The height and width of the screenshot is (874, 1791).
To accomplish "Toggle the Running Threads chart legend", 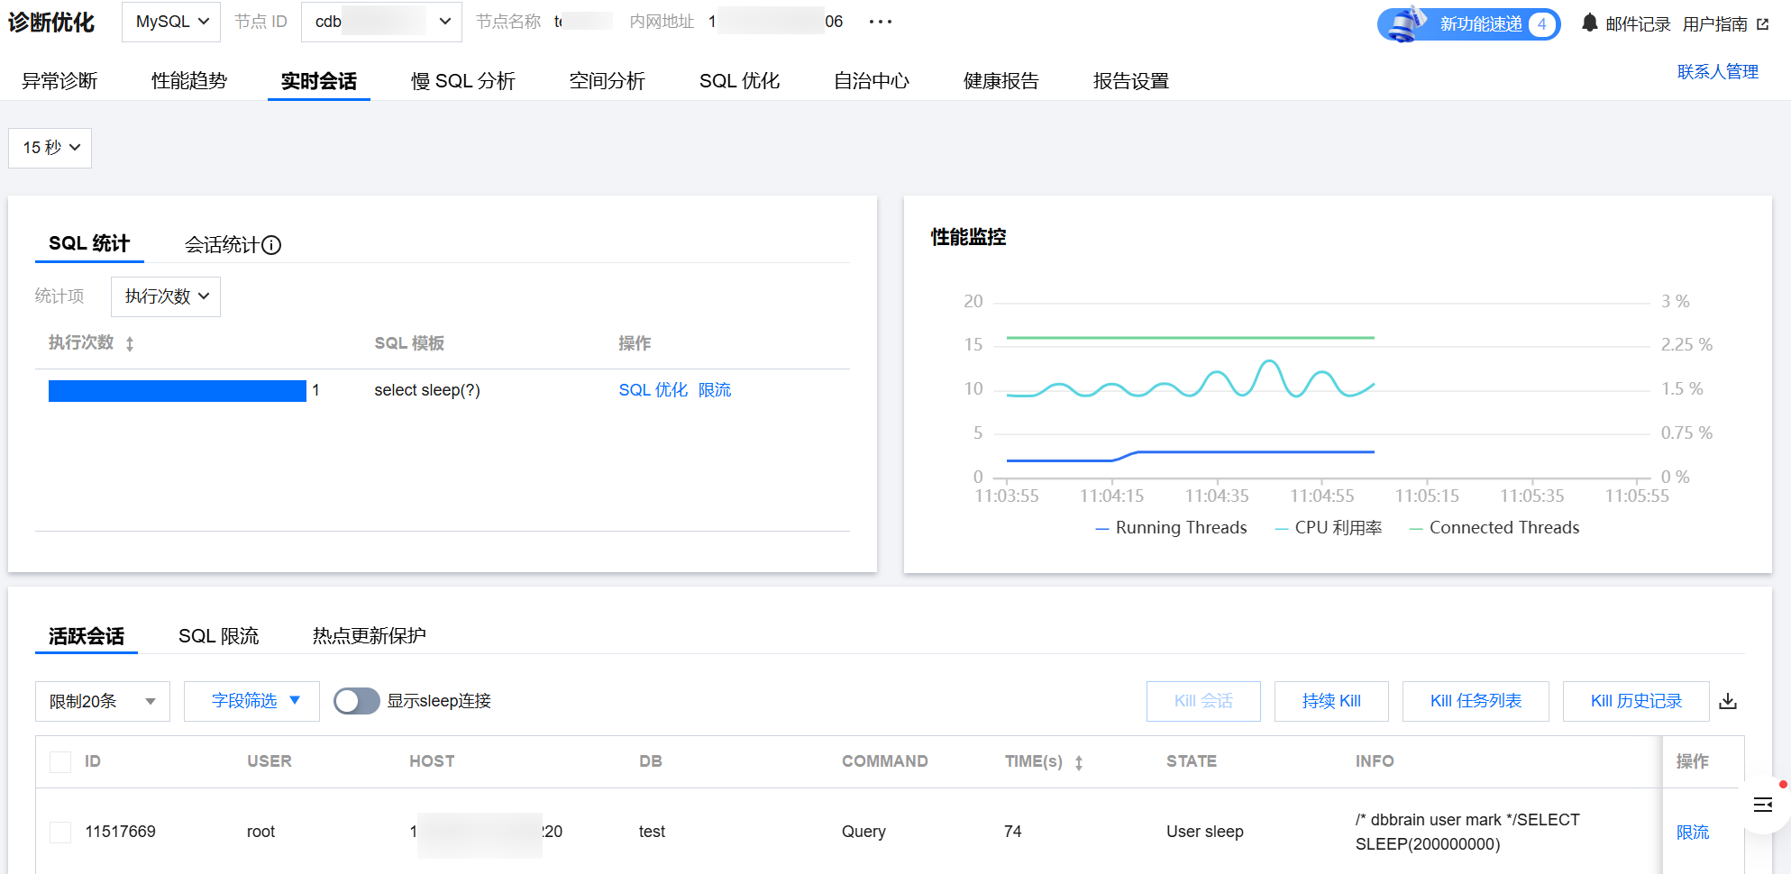I will coord(1171,528).
